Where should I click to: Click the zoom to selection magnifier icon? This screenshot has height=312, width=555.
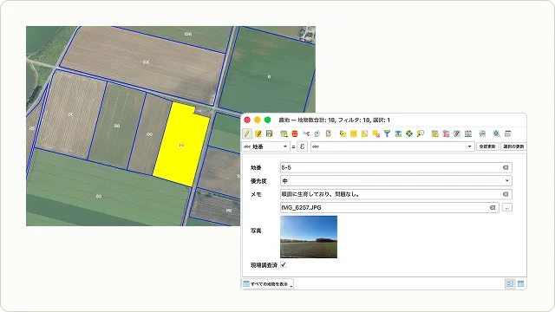420,133
